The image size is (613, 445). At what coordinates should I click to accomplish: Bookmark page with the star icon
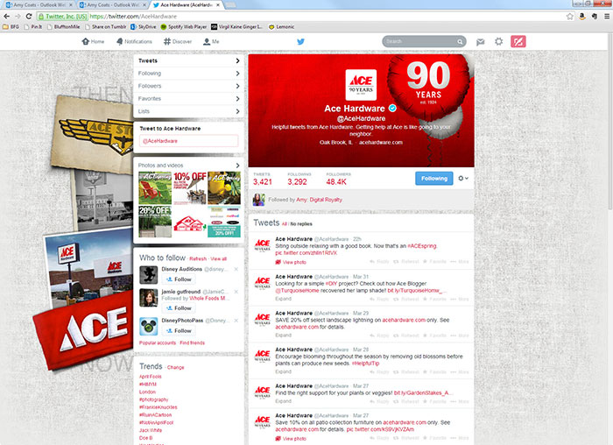click(569, 17)
